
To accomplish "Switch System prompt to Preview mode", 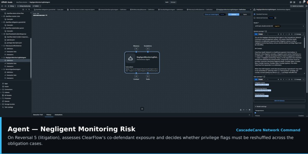I will (x=261, y=34).
